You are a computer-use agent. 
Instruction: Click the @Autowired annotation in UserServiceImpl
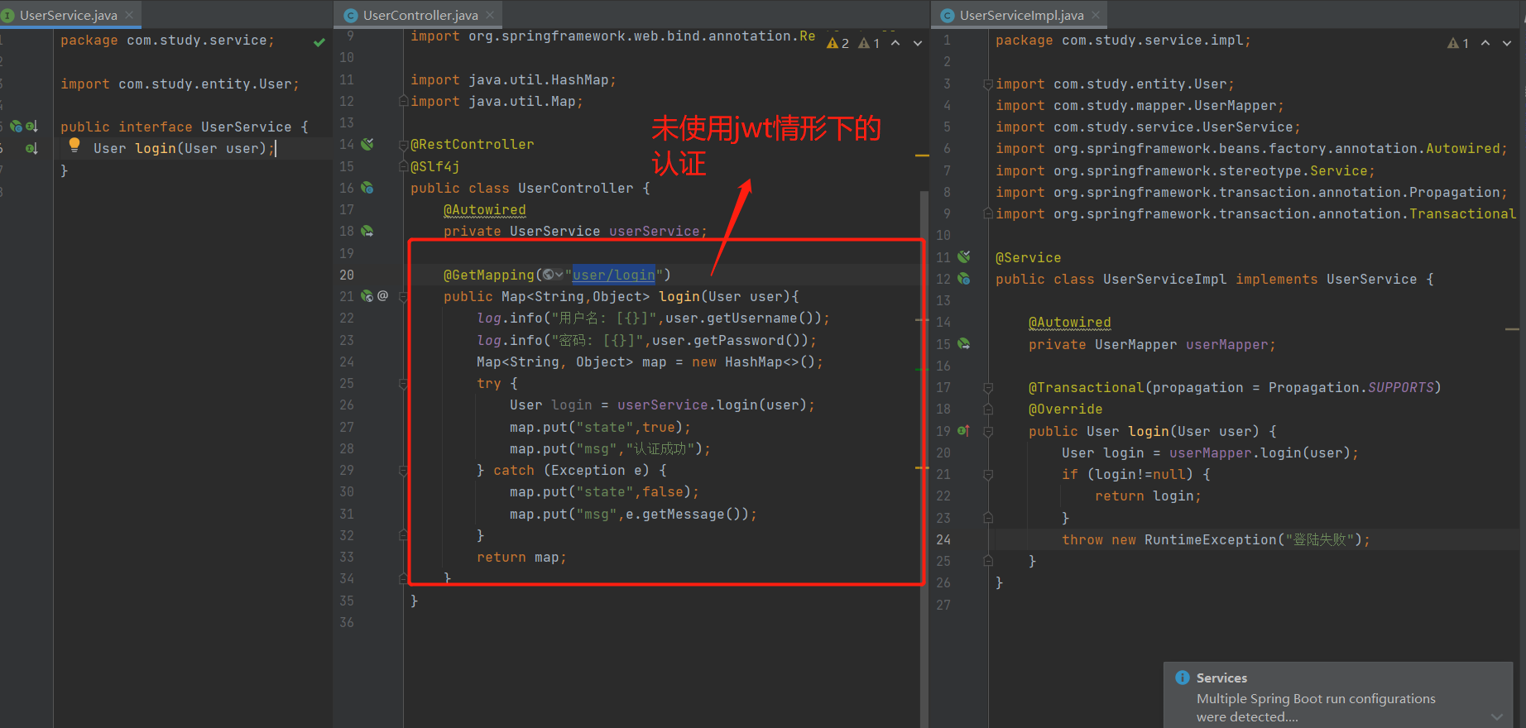coord(1070,322)
